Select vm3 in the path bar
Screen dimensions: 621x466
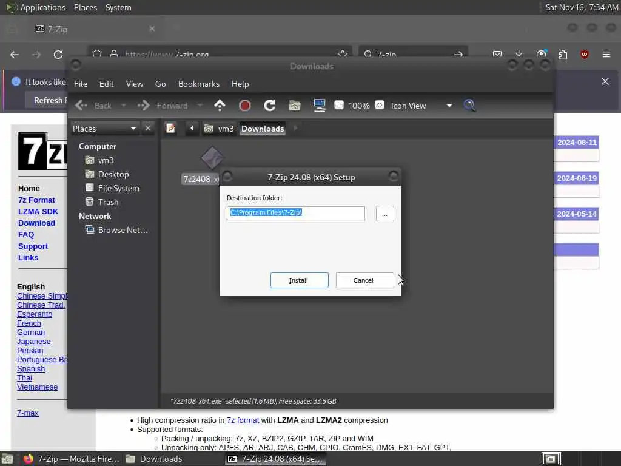click(x=219, y=129)
